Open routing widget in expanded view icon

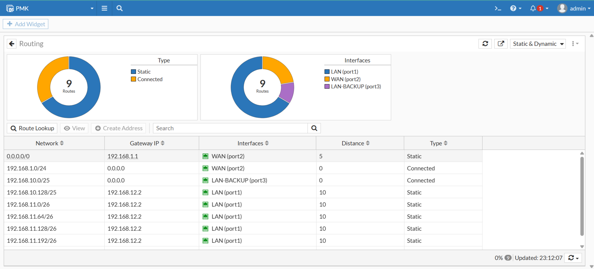click(501, 44)
